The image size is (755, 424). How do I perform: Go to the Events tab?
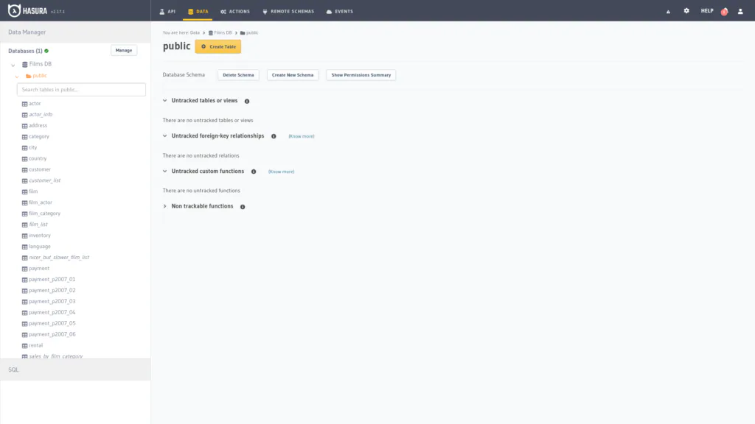[339, 11]
